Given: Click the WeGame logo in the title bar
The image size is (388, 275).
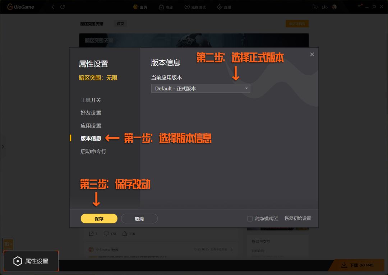Looking at the screenshot, I should pos(21,7).
